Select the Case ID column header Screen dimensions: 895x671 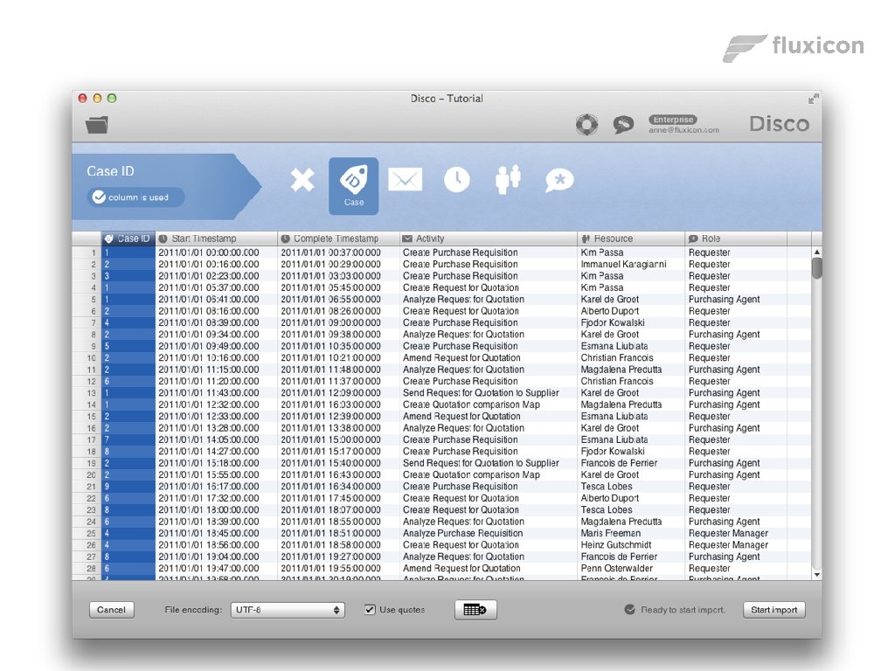(128, 239)
